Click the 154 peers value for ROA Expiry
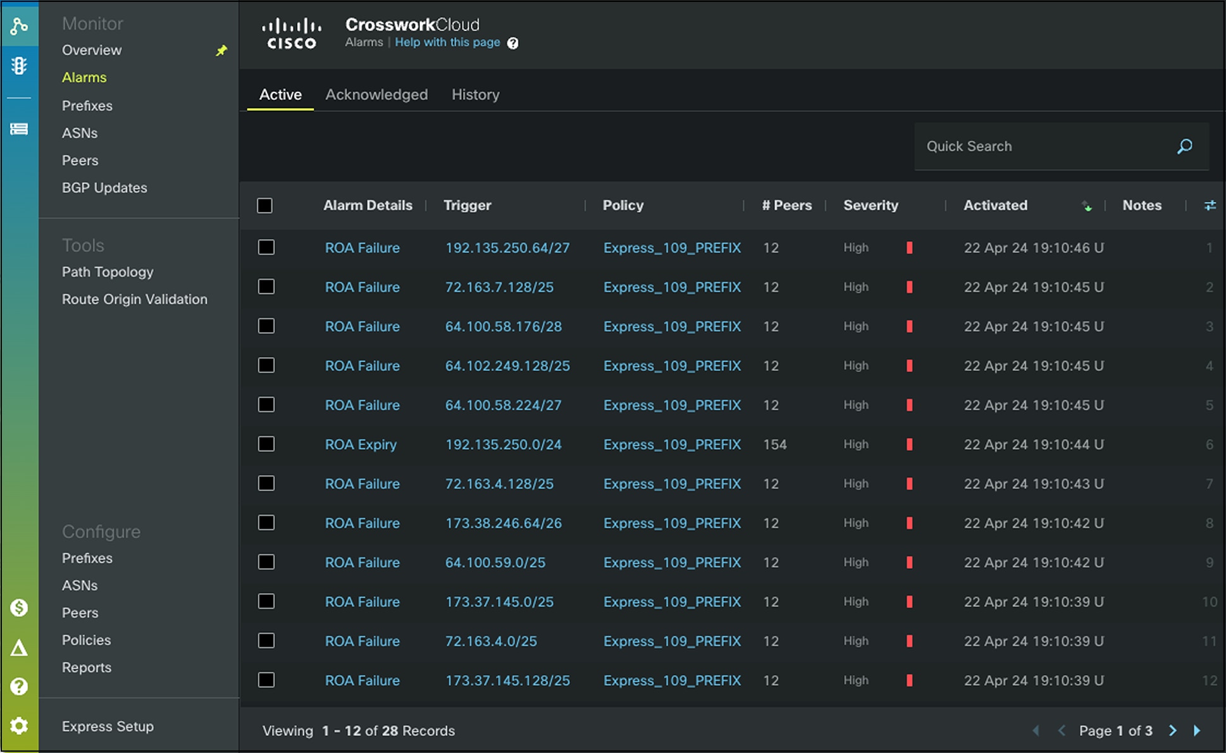Image resolution: width=1226 pixels, height=753 pixels. tap(775, 444)
